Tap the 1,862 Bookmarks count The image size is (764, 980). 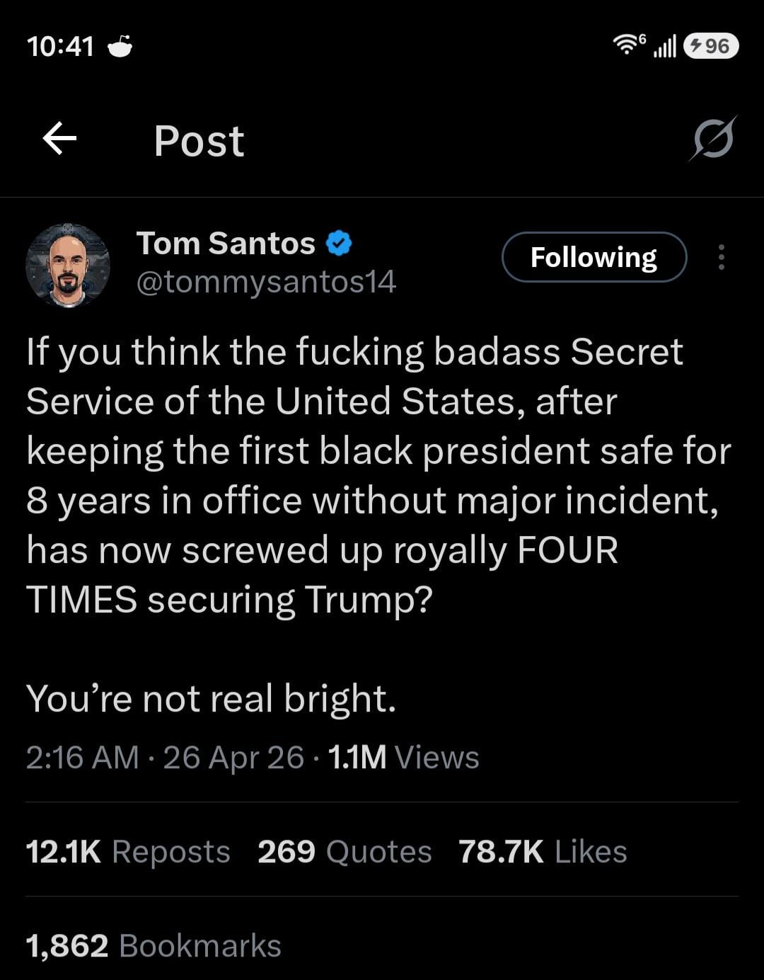(x=154, y=945)
